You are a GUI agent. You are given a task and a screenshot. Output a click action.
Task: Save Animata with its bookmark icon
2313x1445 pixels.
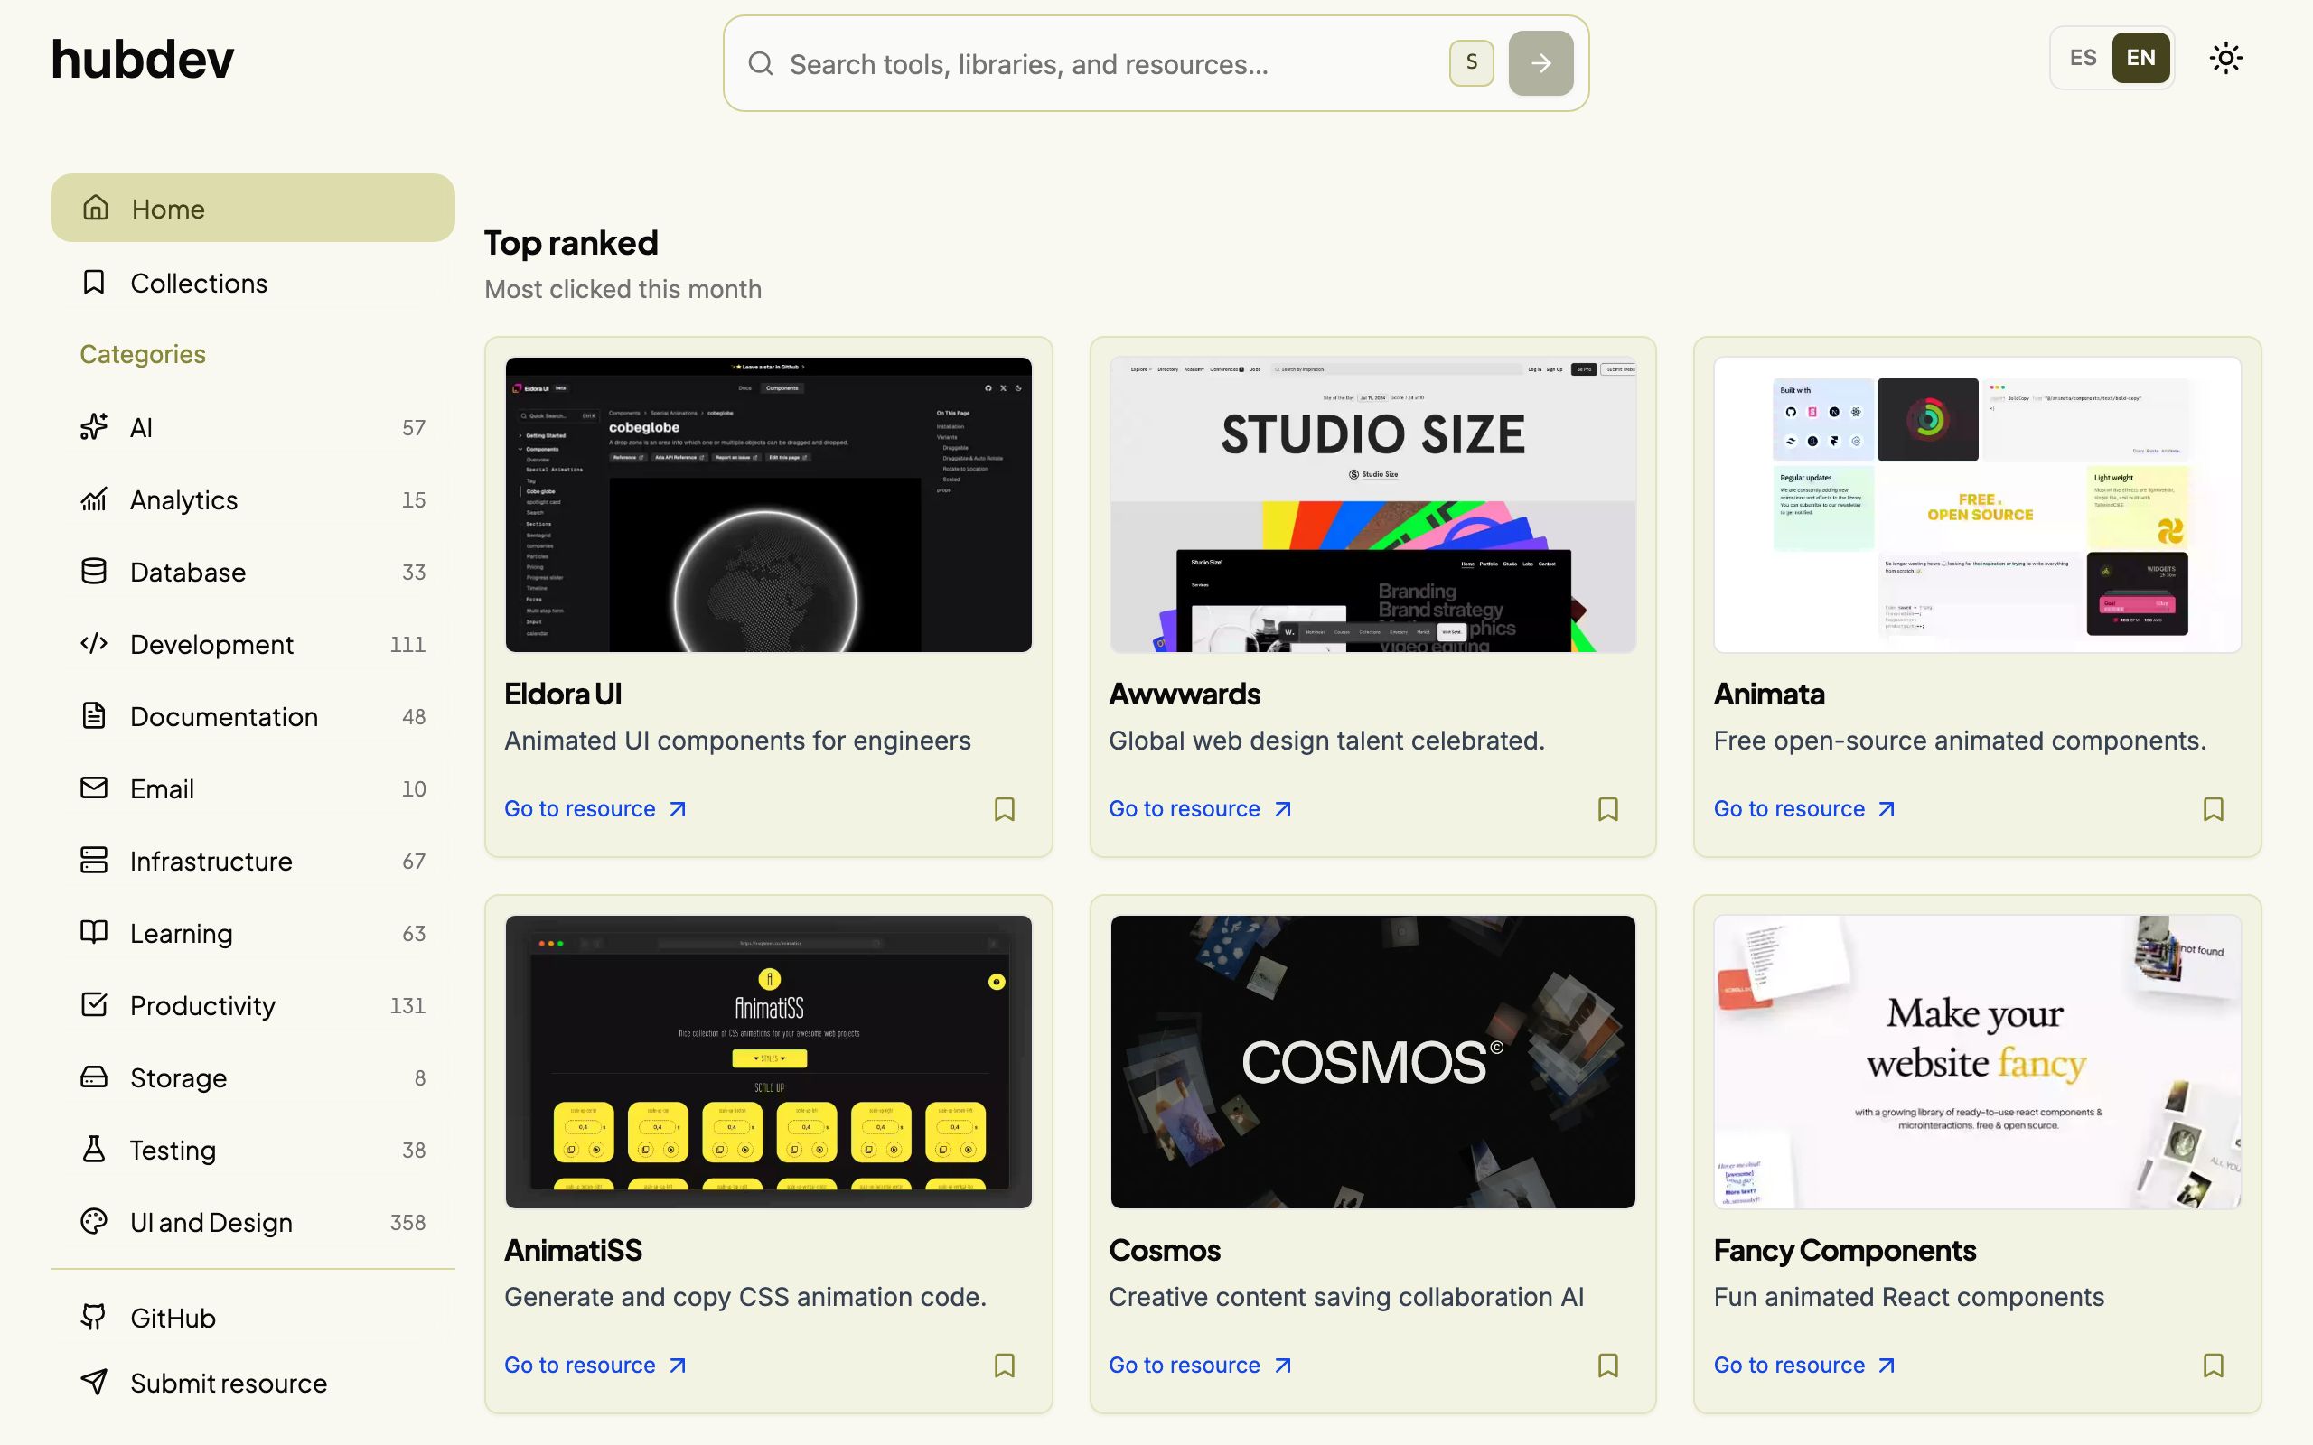[2213, 809]
